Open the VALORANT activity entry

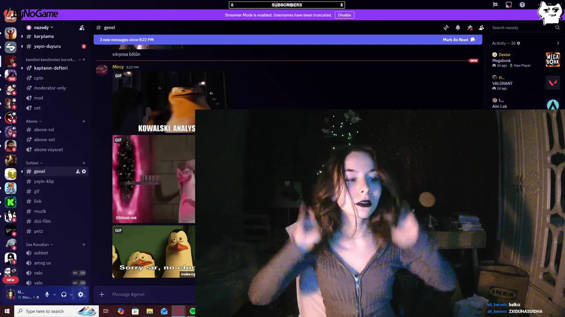(526, 82)
